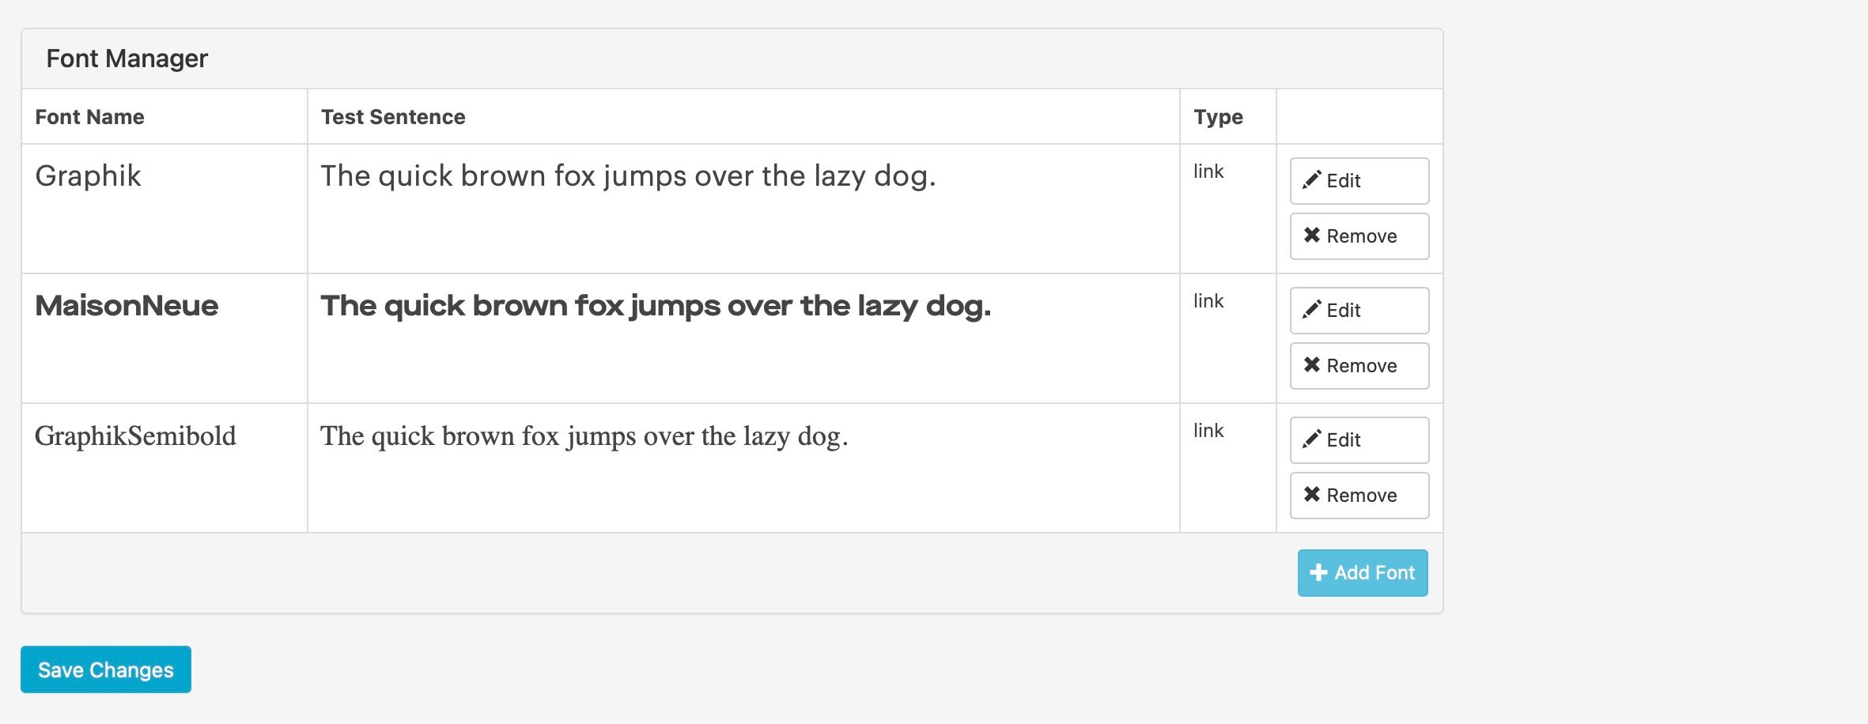Click the Font Manager panel title

point(127,58)
